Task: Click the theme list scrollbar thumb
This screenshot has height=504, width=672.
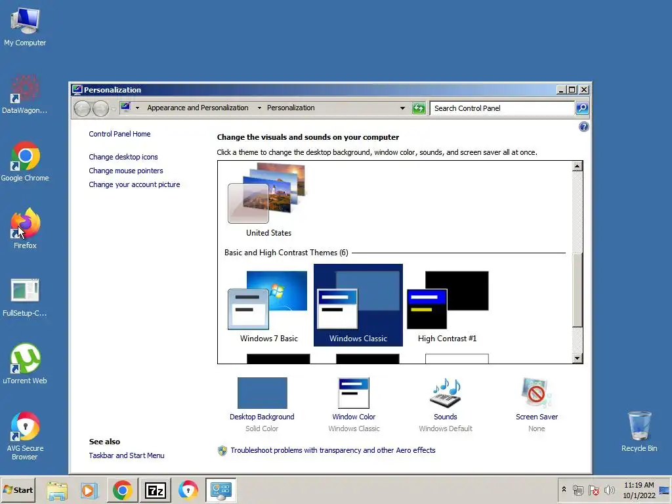Action: coord(577,289)
